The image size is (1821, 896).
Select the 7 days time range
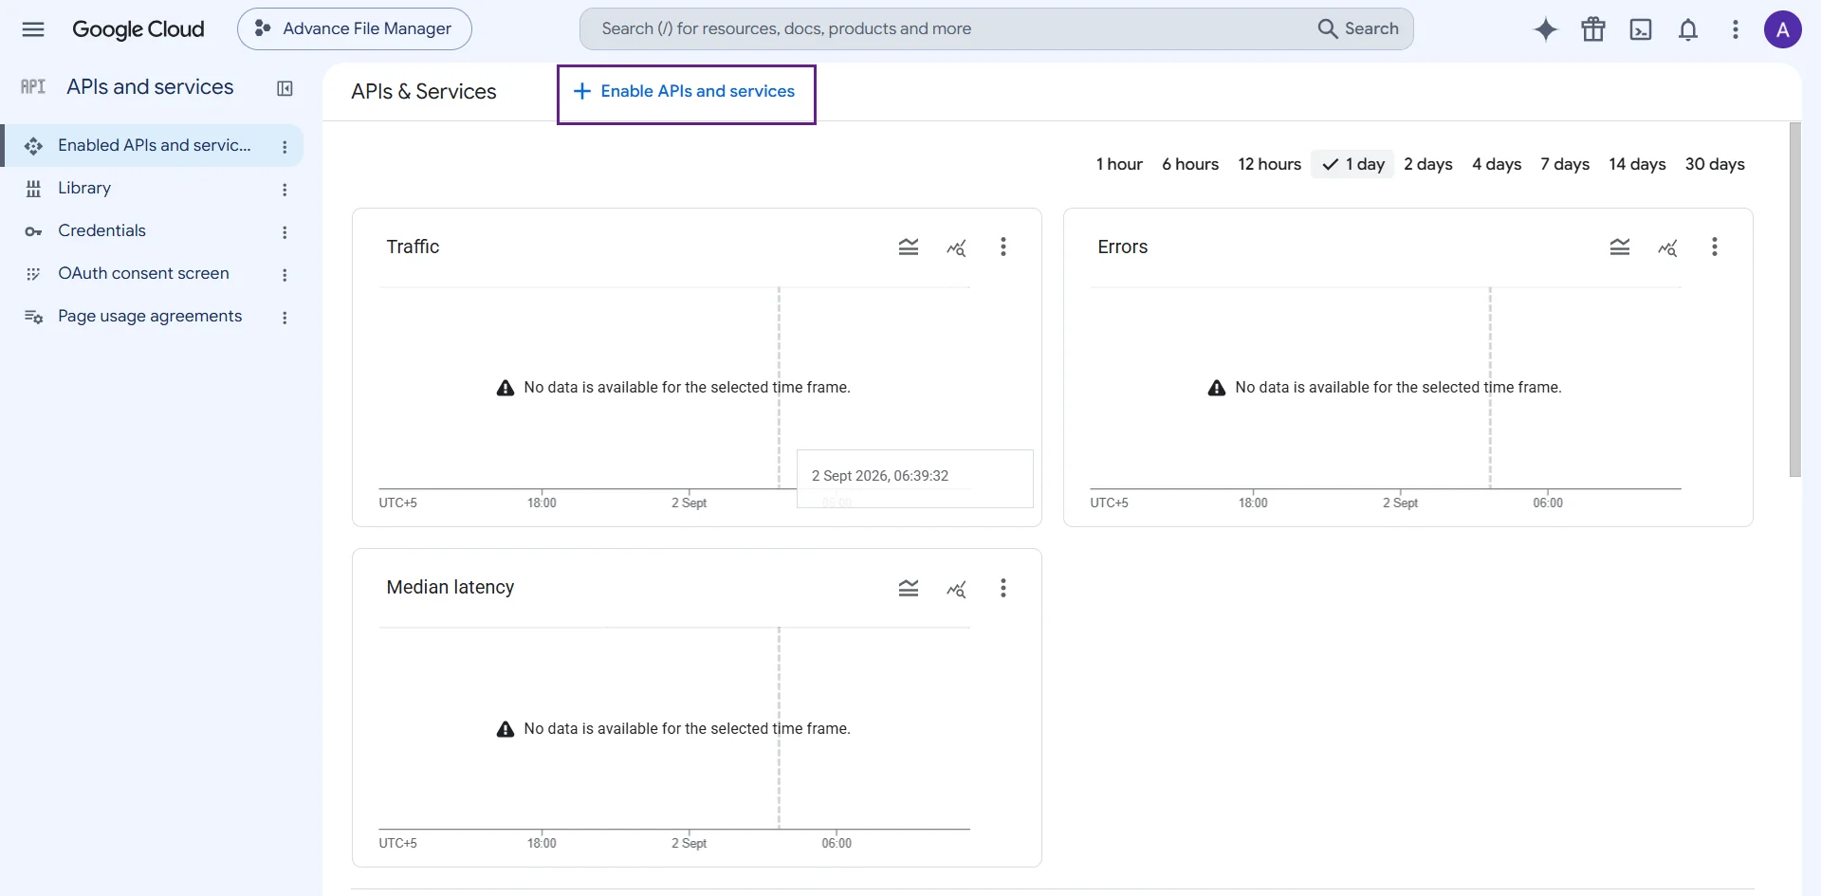1565,164
